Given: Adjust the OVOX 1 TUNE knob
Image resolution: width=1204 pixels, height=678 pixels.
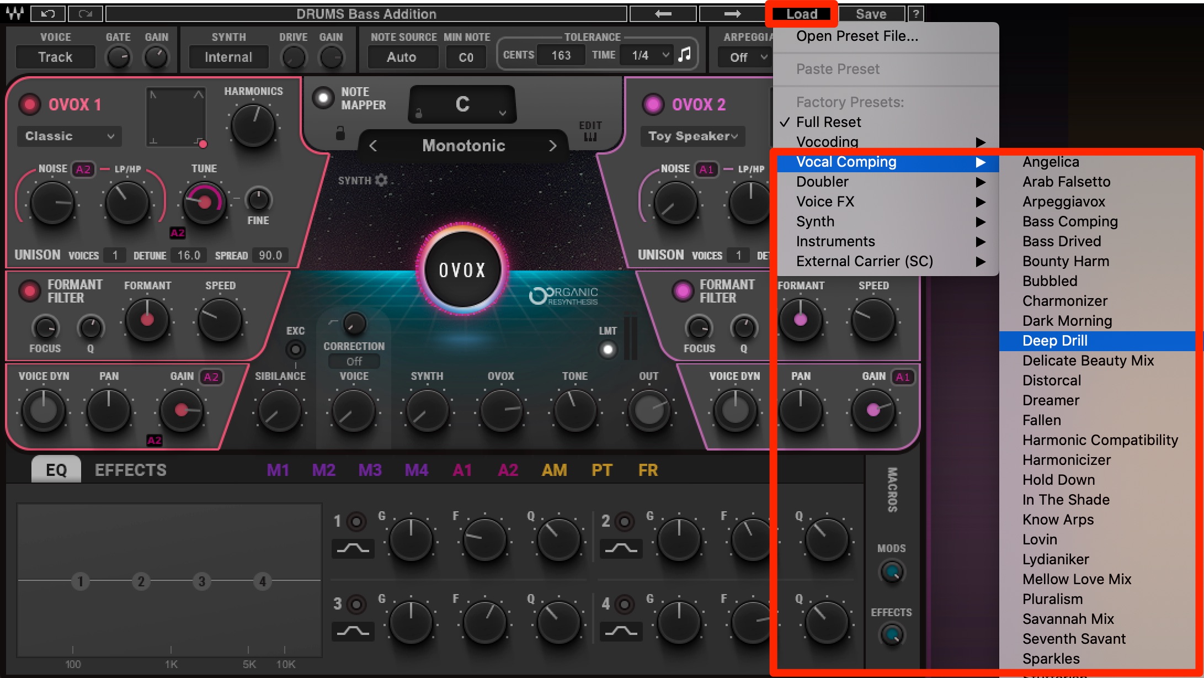Looking at the screenshot, I should click(x=204, y=203).
